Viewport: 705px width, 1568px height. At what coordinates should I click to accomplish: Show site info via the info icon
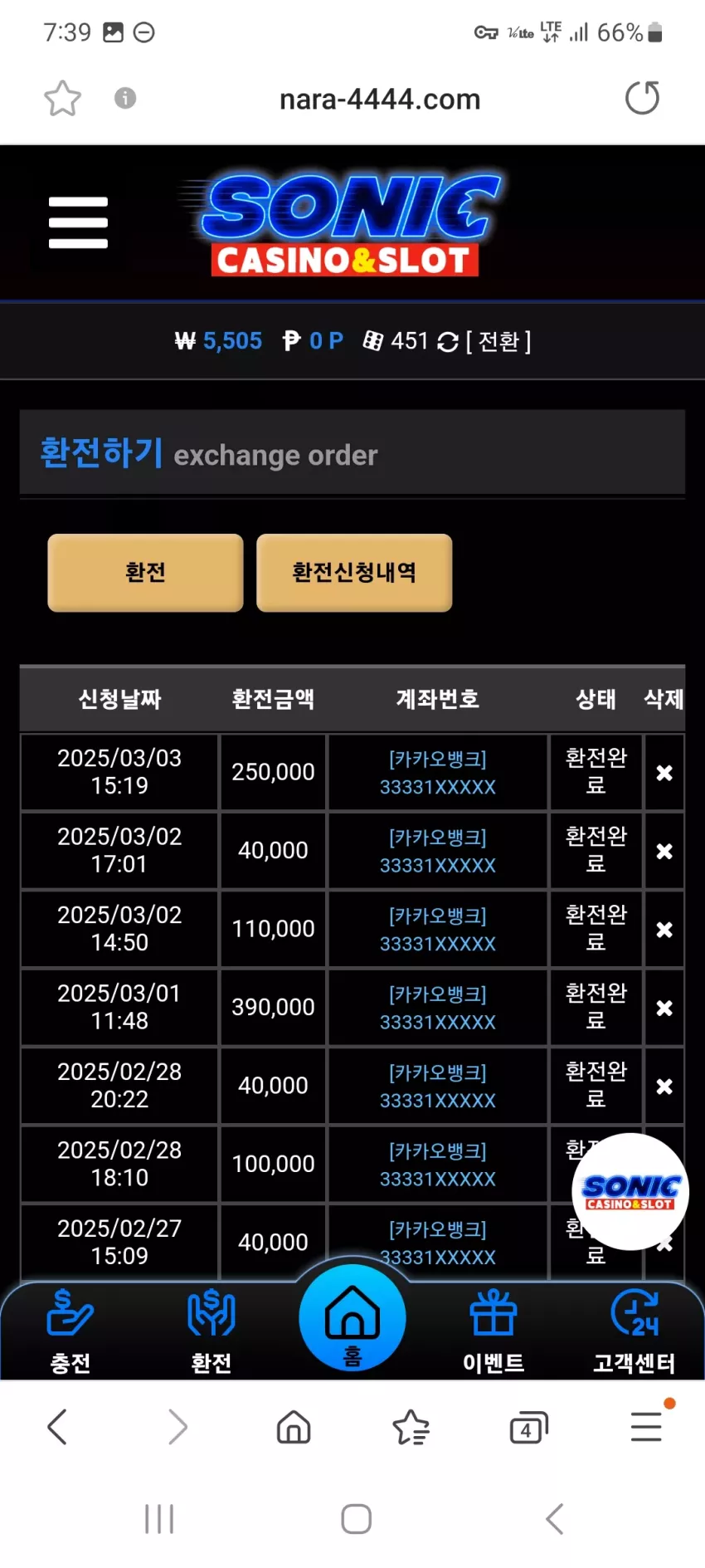pyautogui.click(x=125, y=98)
